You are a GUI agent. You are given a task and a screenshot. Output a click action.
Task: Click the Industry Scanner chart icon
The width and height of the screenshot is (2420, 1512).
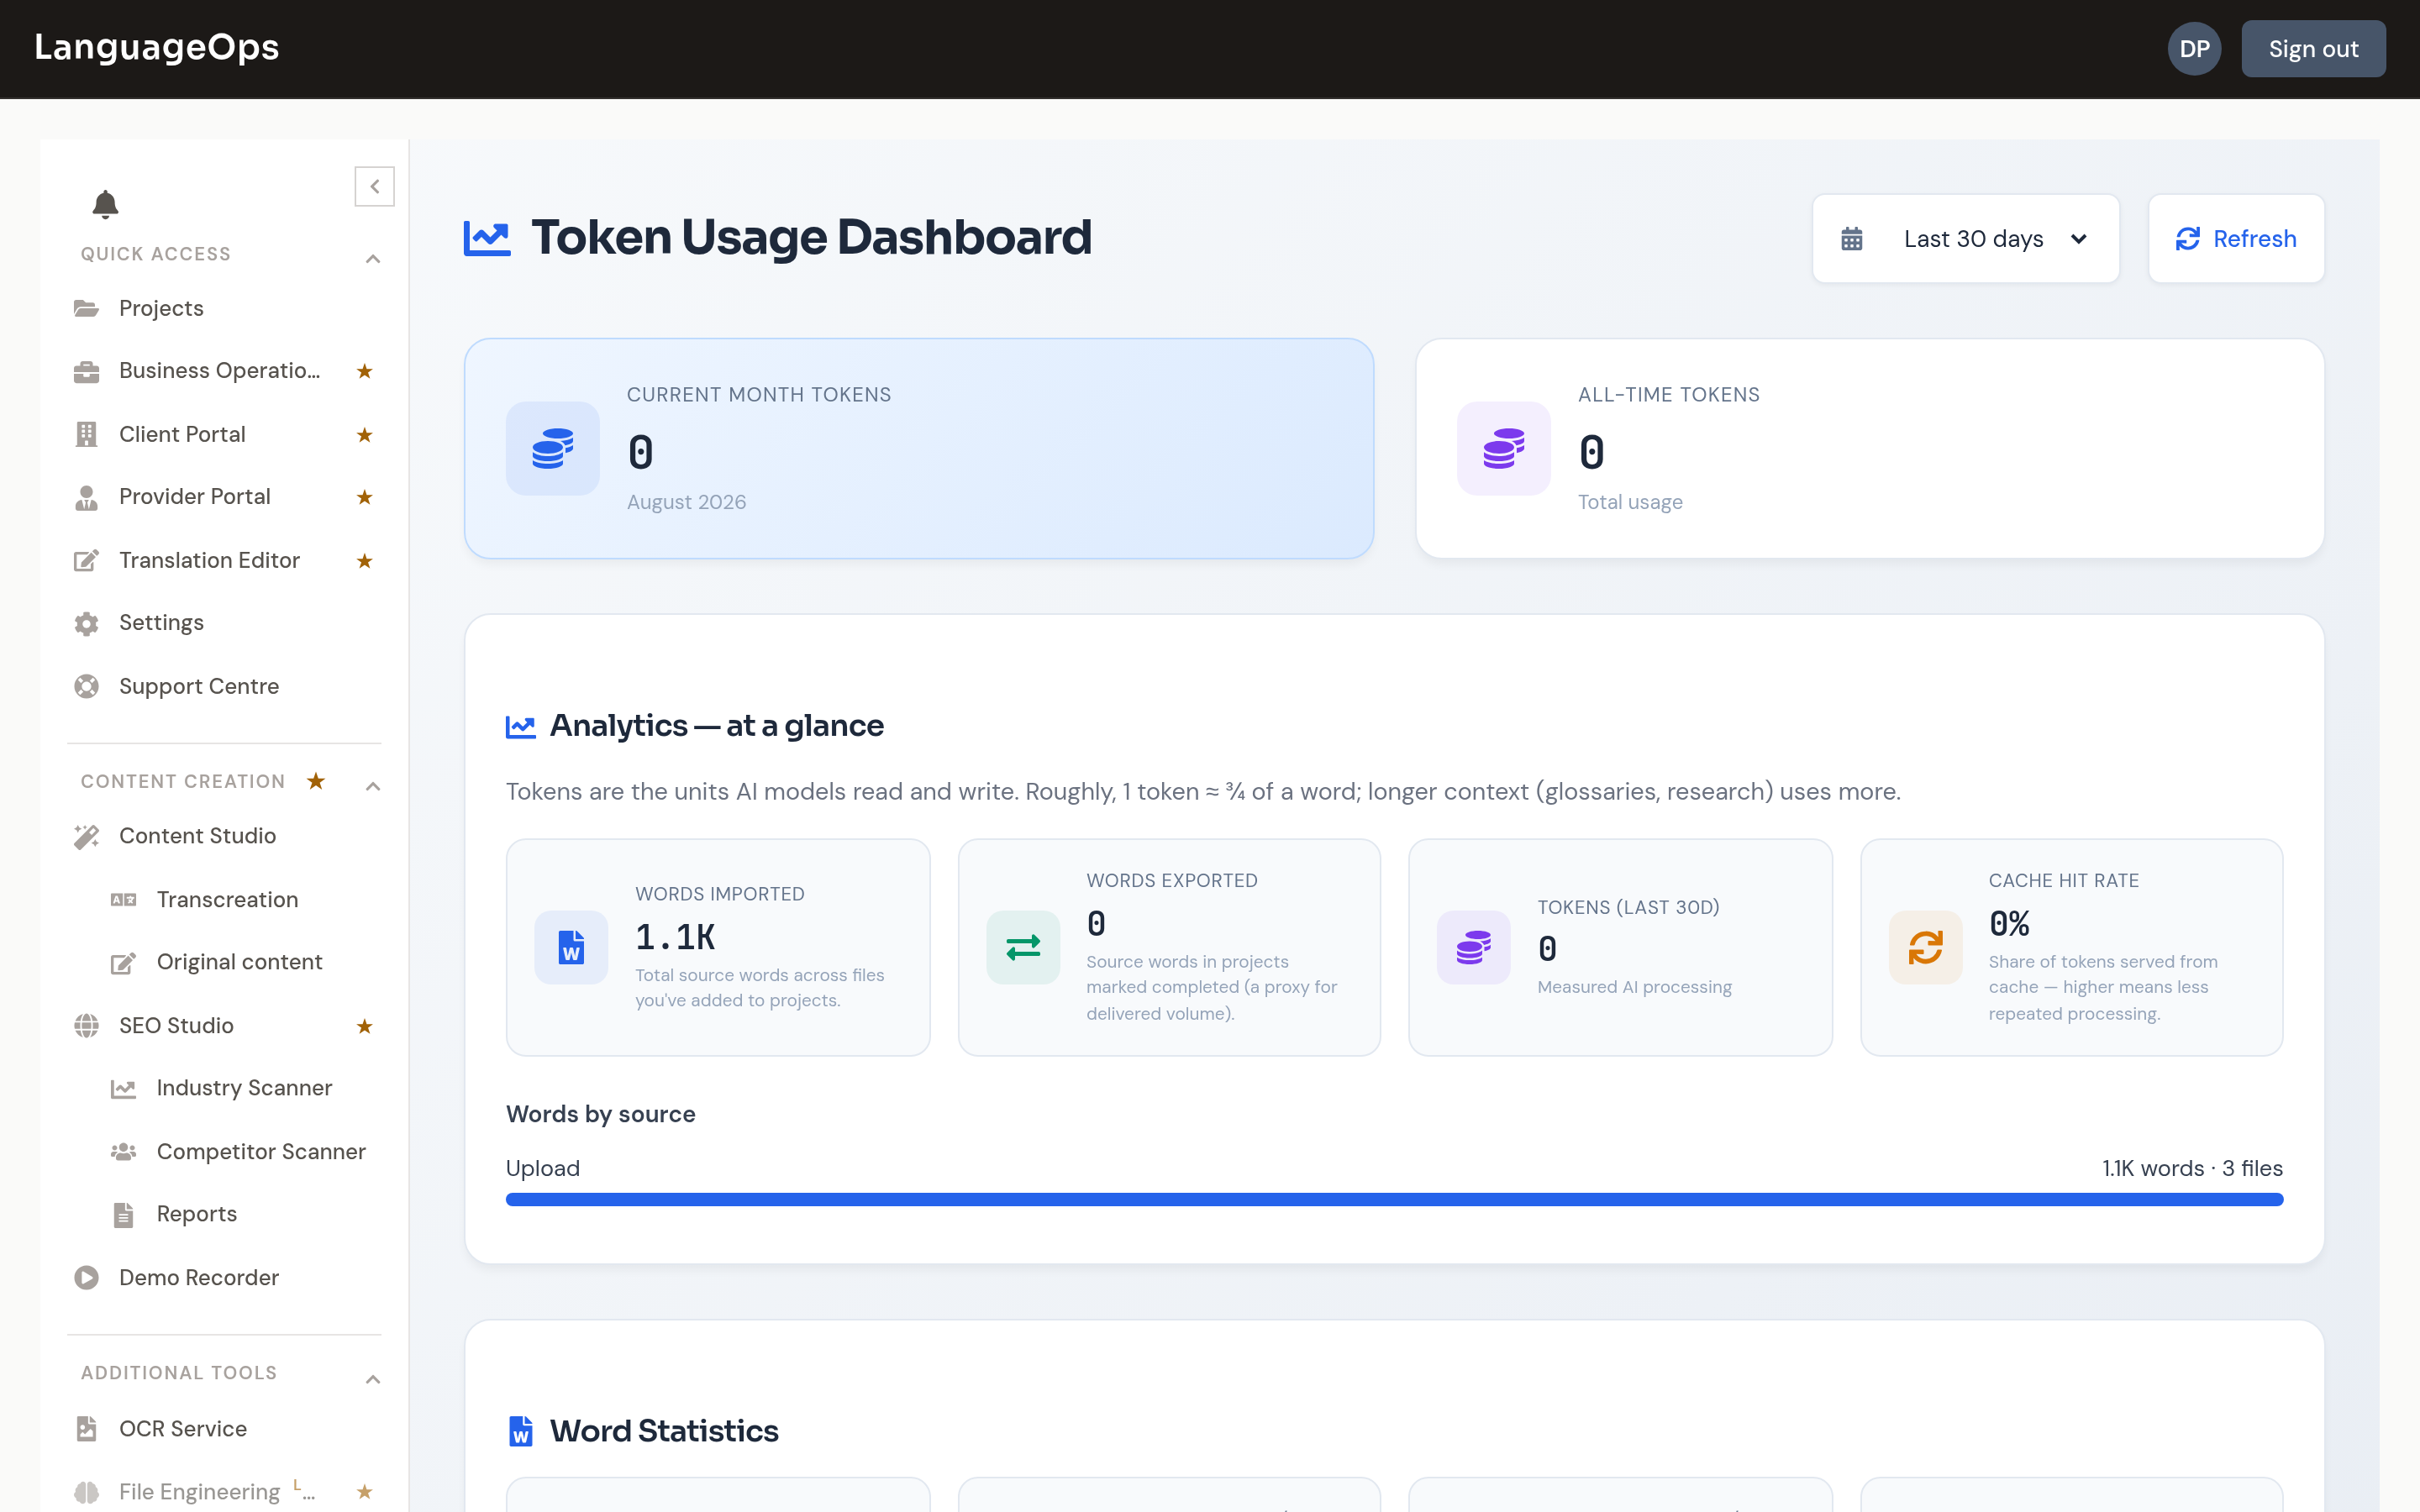123,1088
